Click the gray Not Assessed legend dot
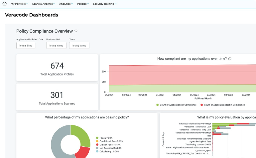Image resolution: width=256 pixels, height=158 pixels. pyautogui.click(x=97, y=148)
